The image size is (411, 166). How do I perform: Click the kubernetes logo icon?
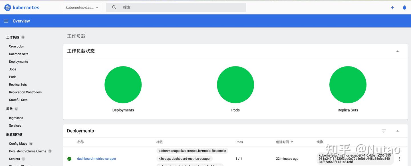[x=7, y=7]
